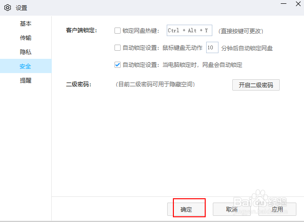304x222 pixels.
Task: Cancel changes with 取消 button
Action: click(x=232, y=209)
